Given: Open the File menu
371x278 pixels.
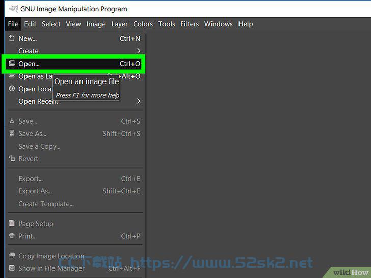Looking at the screenshot, I should (x=13, y=24).
